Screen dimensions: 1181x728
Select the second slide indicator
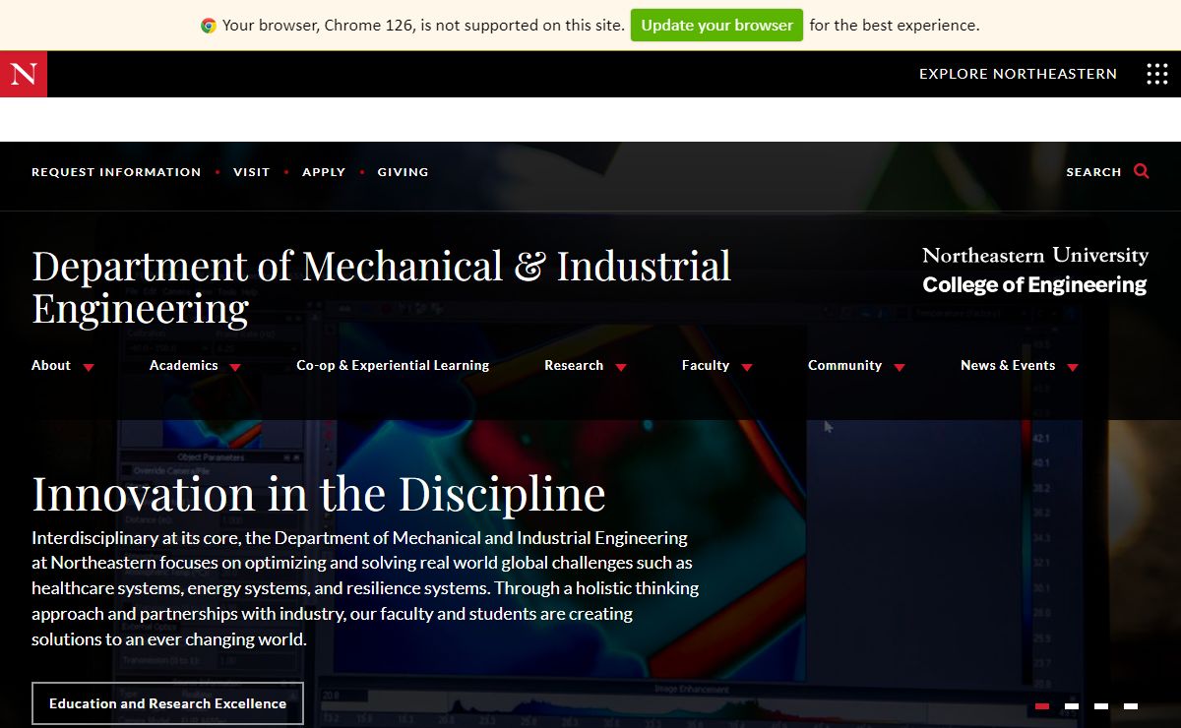[x=1072, y=706]
